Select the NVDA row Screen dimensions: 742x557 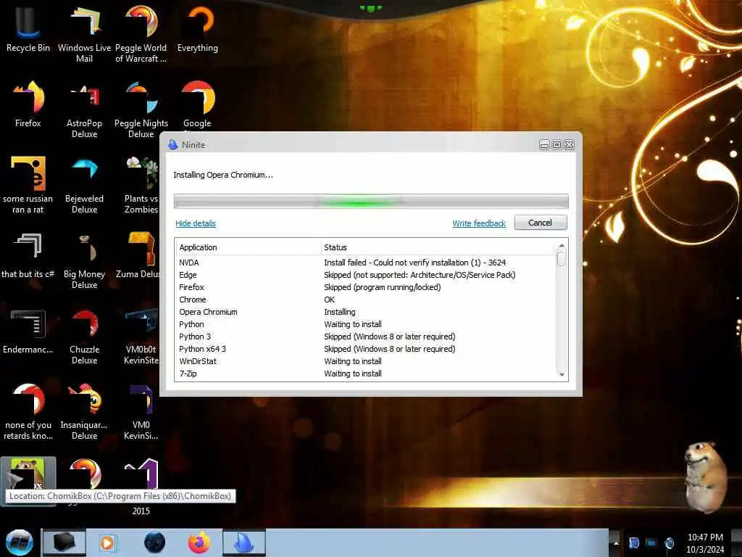[x=365, y=263]
